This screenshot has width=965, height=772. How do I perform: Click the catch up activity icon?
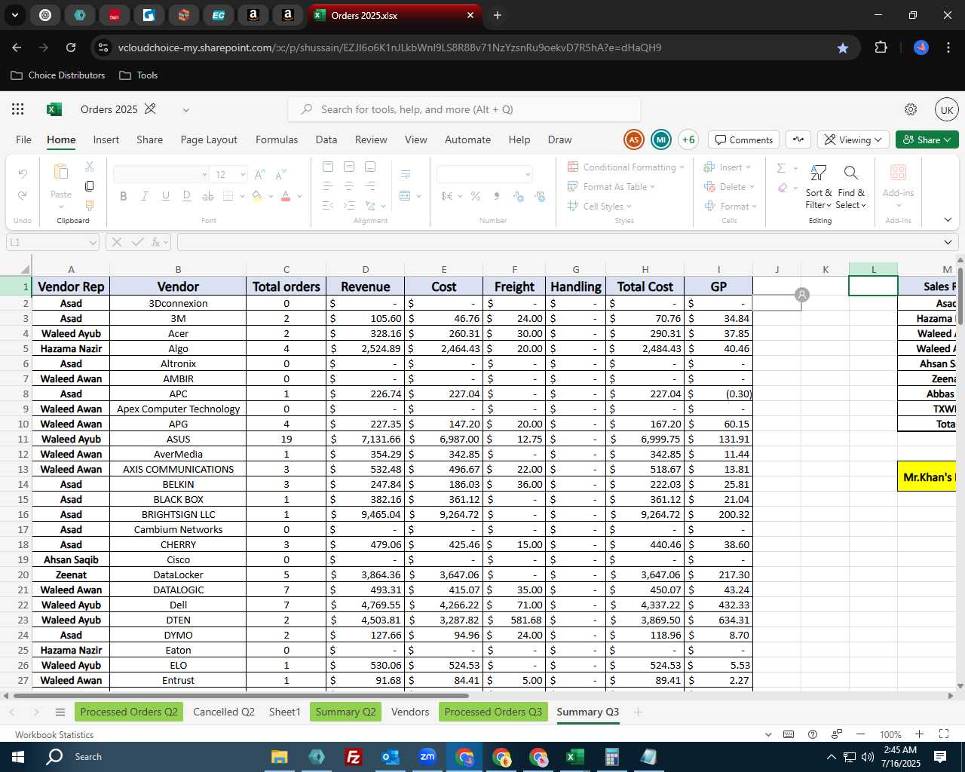(x=798, y=139)
